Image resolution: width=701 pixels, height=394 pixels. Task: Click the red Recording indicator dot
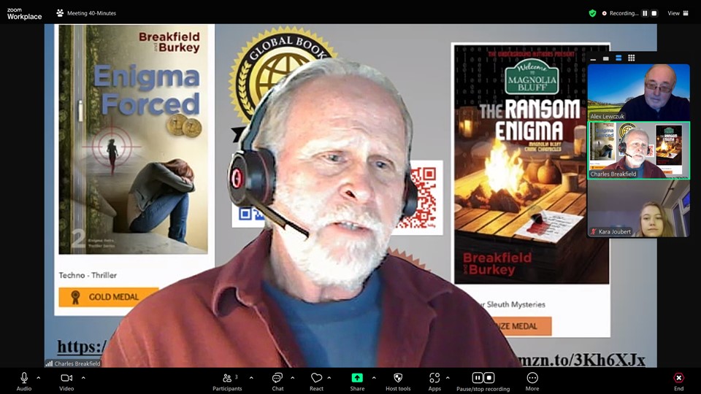click(605, 13)
